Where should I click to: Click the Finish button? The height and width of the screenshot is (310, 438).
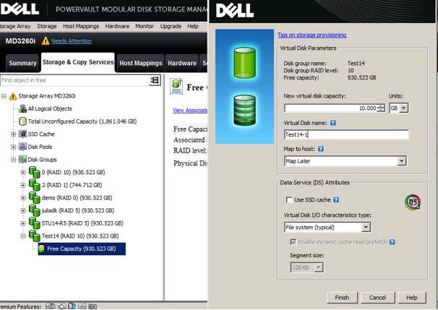[x=342, y=298]
